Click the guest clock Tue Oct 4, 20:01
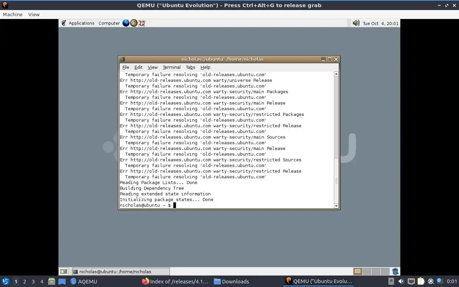Screen dimensions: 459x287 click(380, 23)
